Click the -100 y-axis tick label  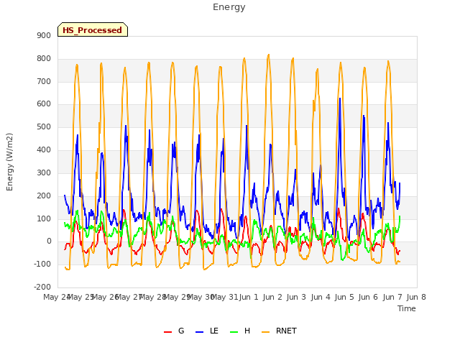(42, 264)
